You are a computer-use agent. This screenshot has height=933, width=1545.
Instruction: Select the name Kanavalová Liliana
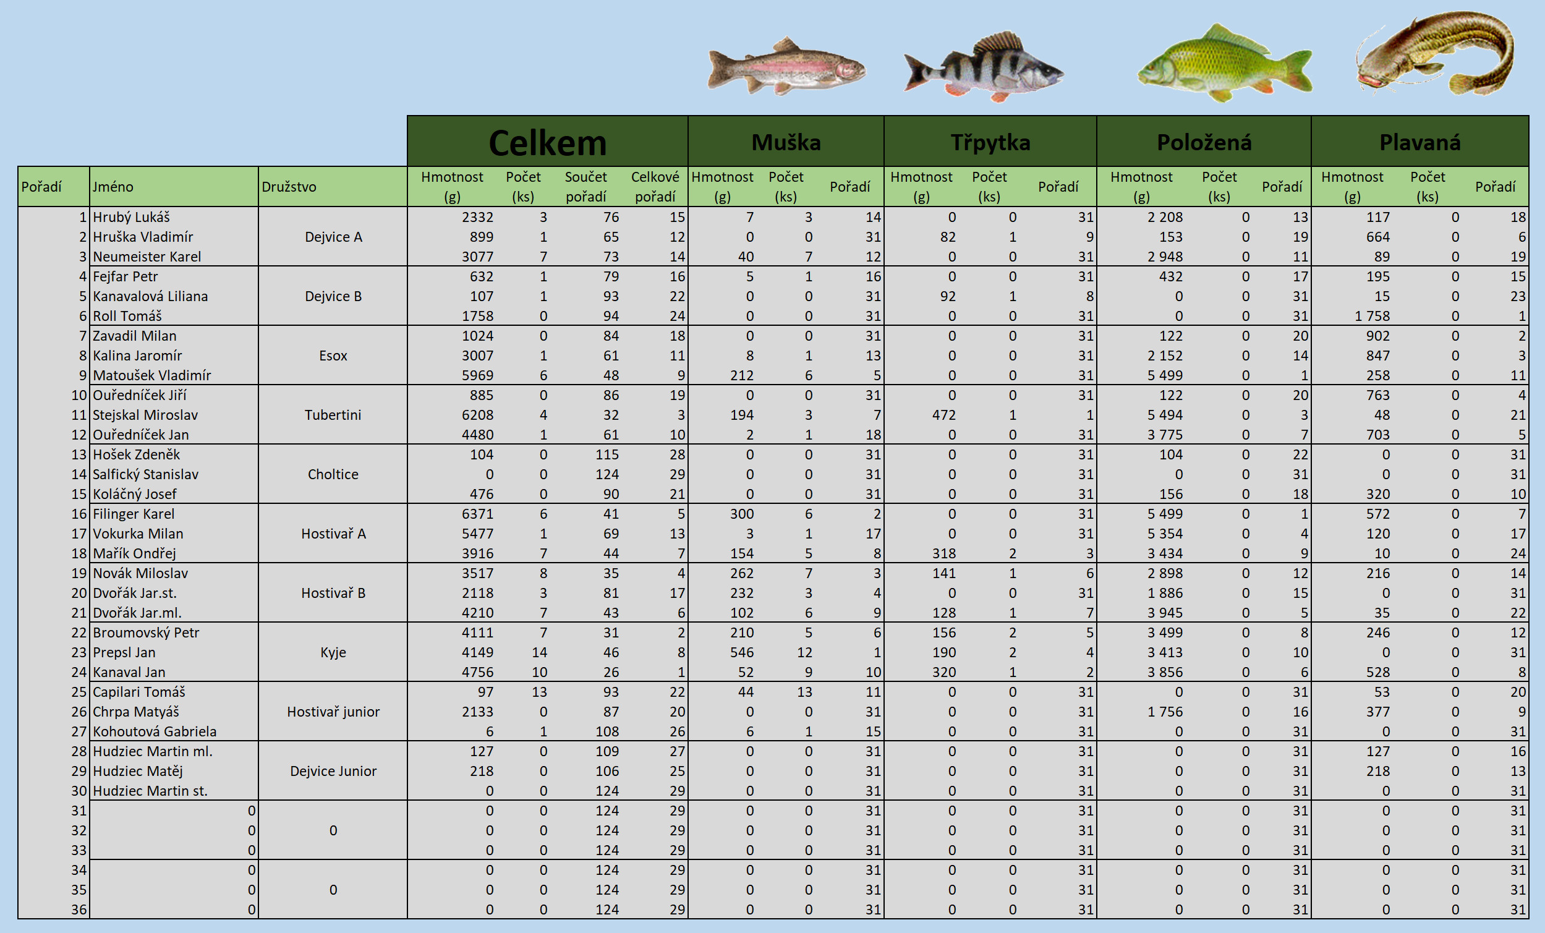150,296
